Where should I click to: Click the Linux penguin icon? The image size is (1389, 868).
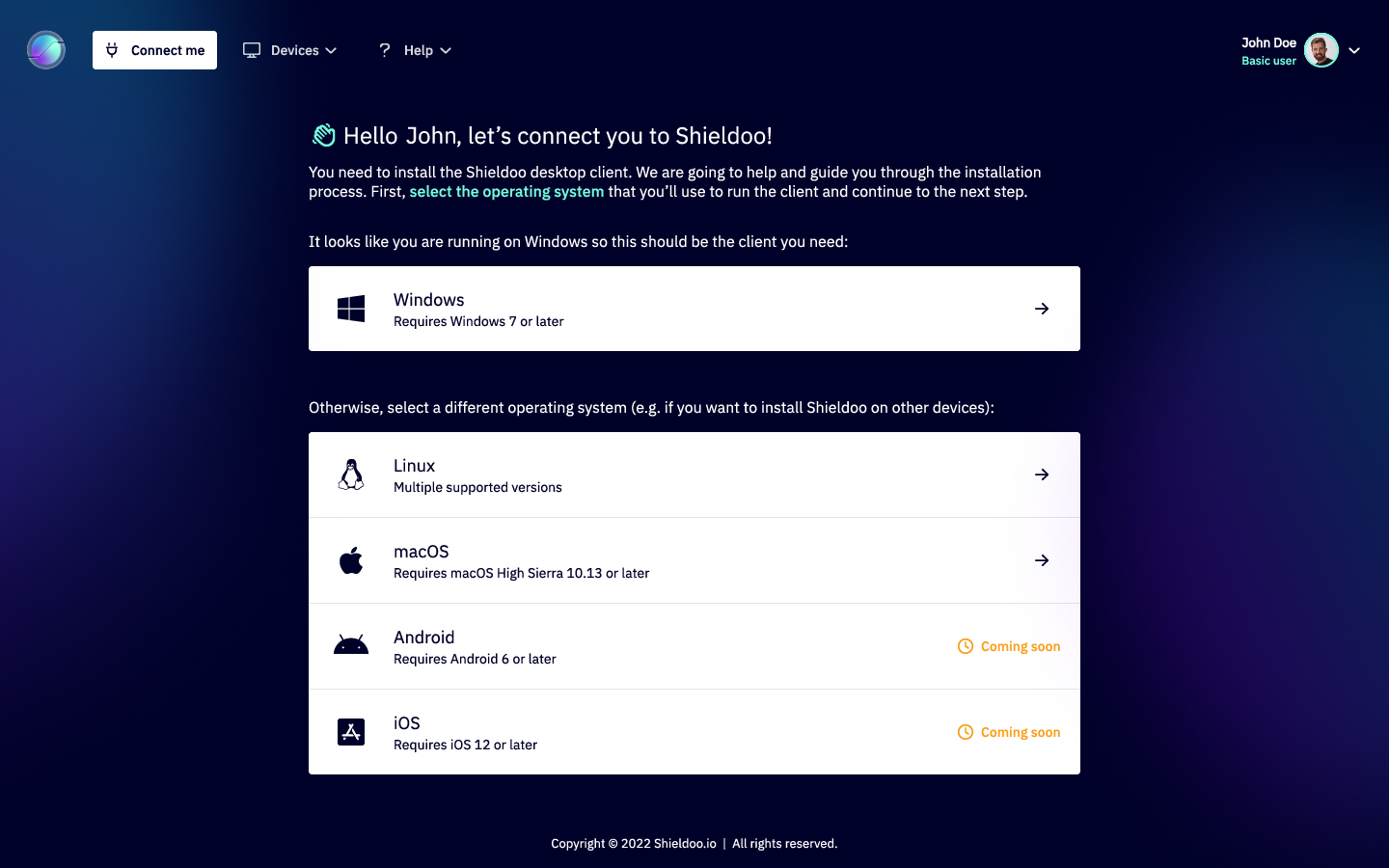350,474
